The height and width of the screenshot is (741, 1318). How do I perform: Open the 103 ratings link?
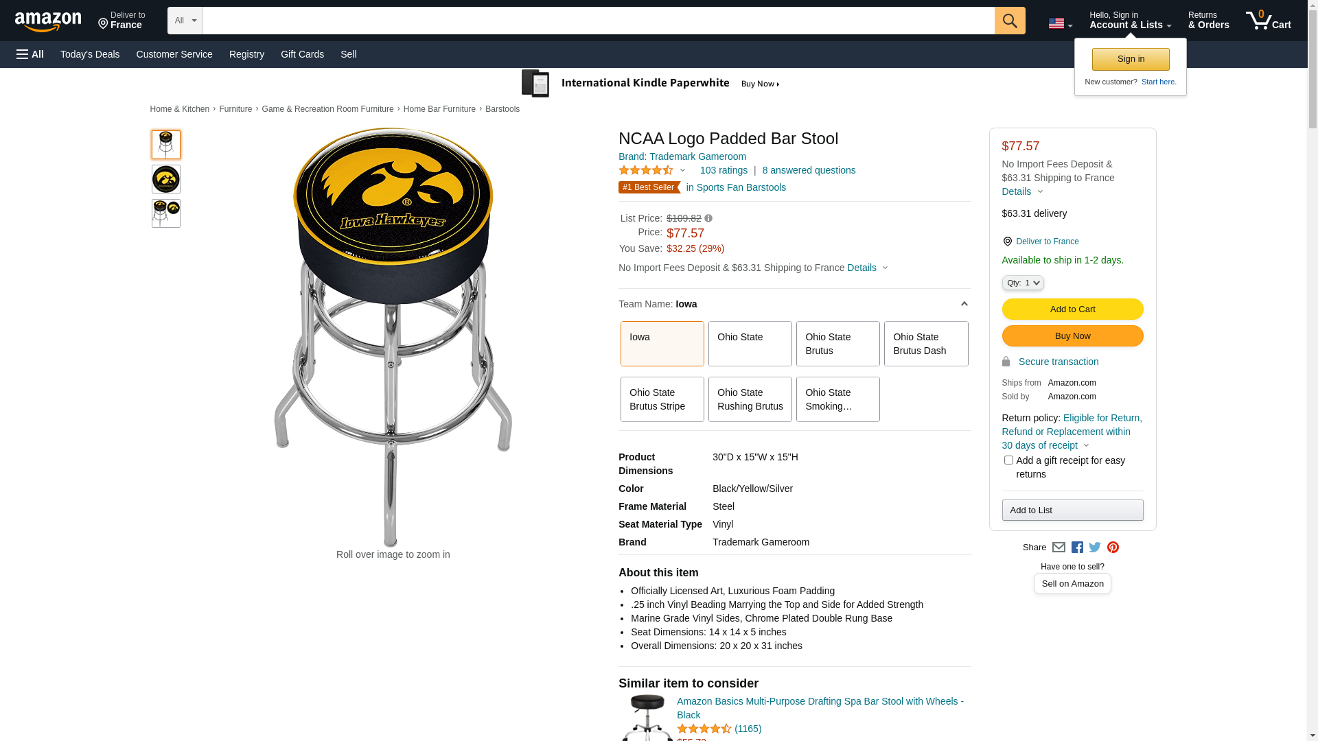tap(724, 170)
